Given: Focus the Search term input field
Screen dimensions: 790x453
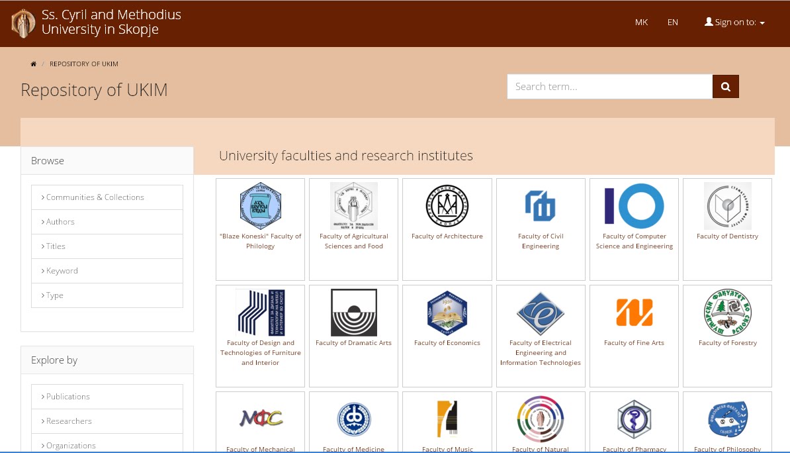Looking at the screenshot, I should coord(609,87).
